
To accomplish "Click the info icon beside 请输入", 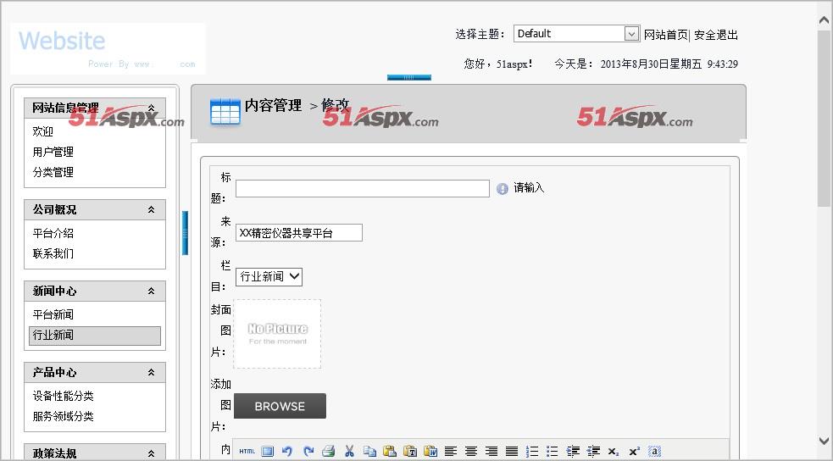I will (x=502, y=188).
